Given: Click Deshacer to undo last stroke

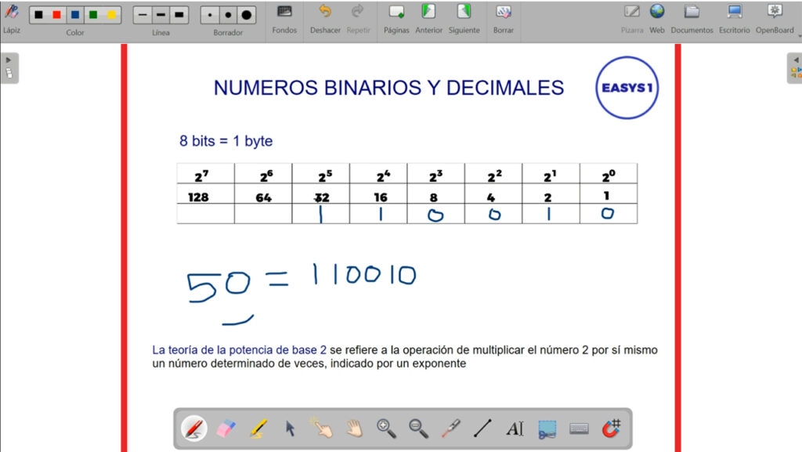Looking at the screenshot, I should (x=325, y=17).
